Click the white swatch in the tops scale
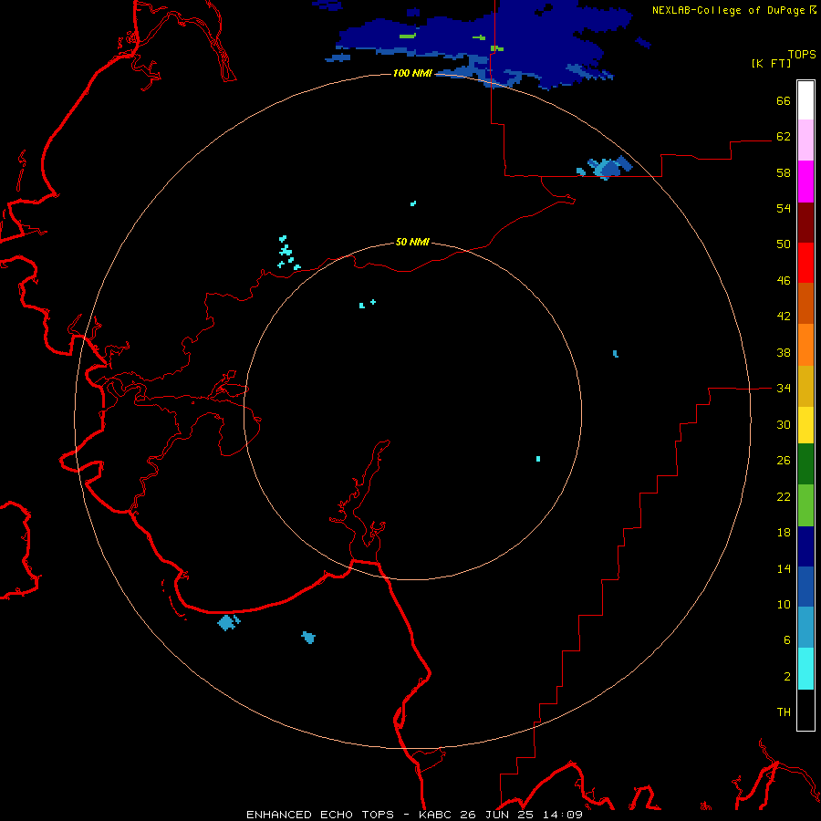Image resolution: width=821 pixels, height=821 pixels. click(x=805, y=100)
